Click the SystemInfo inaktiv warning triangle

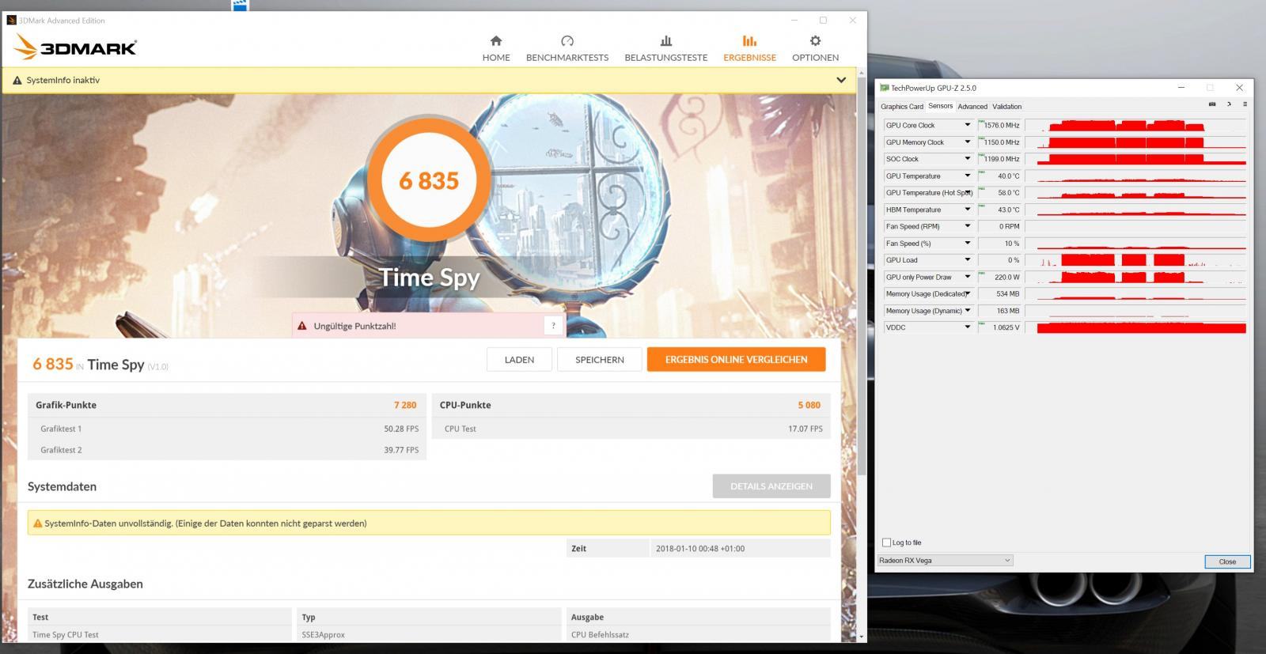click(17, 81)
